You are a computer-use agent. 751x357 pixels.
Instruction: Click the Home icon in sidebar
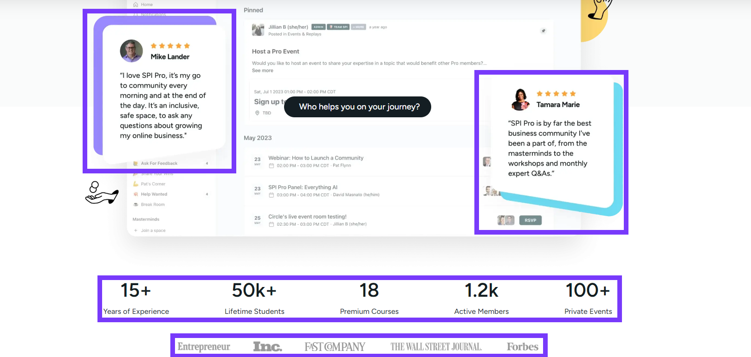coord(136,5)
